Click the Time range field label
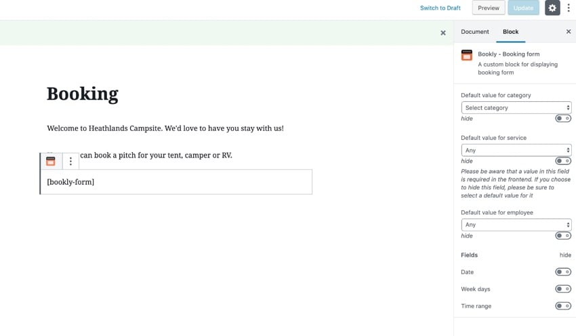 coord(476,306)
